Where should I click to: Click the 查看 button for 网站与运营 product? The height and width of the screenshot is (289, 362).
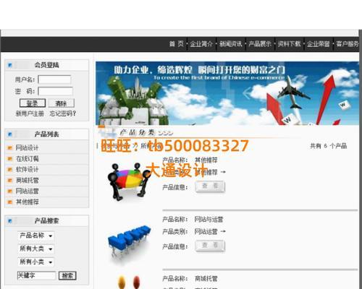[x=210, y=246]
